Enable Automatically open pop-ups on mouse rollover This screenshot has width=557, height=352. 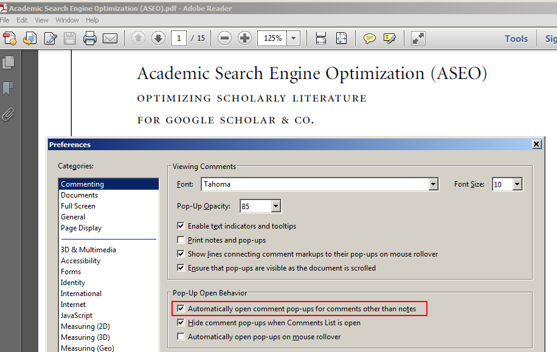[x=181, y=336]
